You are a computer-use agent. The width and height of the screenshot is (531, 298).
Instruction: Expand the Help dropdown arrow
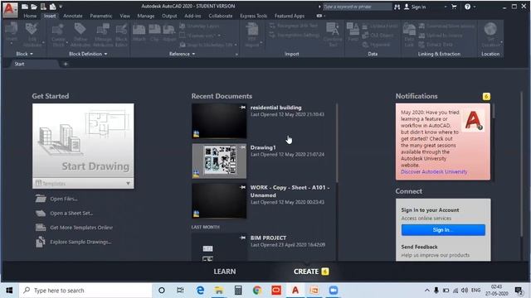pos(475,7)
